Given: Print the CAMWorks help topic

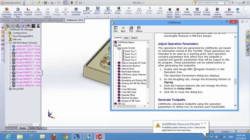Looking at the screenshot, I should (x=131, y=29).
